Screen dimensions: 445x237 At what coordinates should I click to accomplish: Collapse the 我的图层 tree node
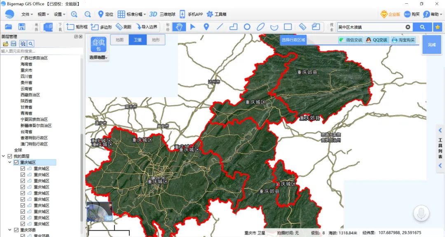click(x=3, y=156)
